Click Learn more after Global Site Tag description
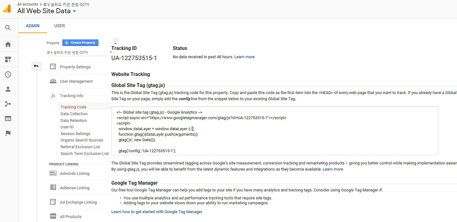Image resolution: width=457 pixels, height=222 pixels. (333, 169)
